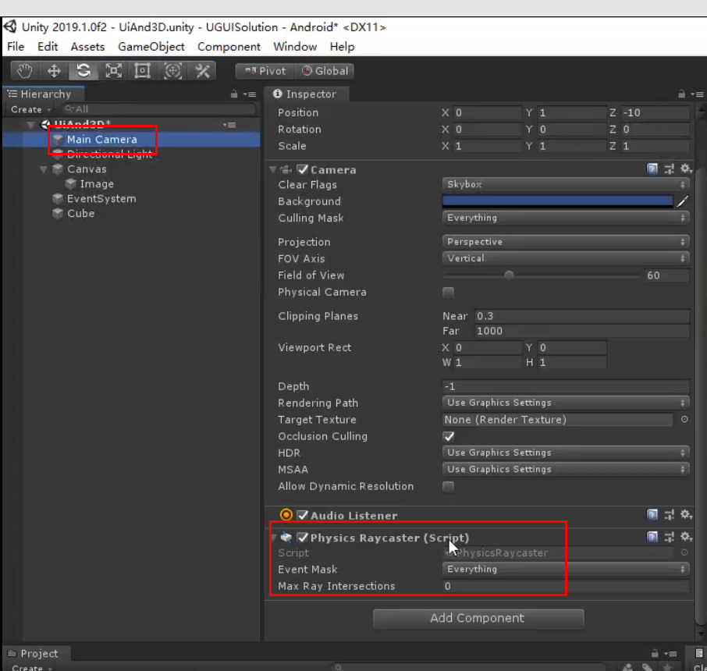Lock the Hierarchy panel
This screenshot has height=671, width=707.
[x=234, y=94]
